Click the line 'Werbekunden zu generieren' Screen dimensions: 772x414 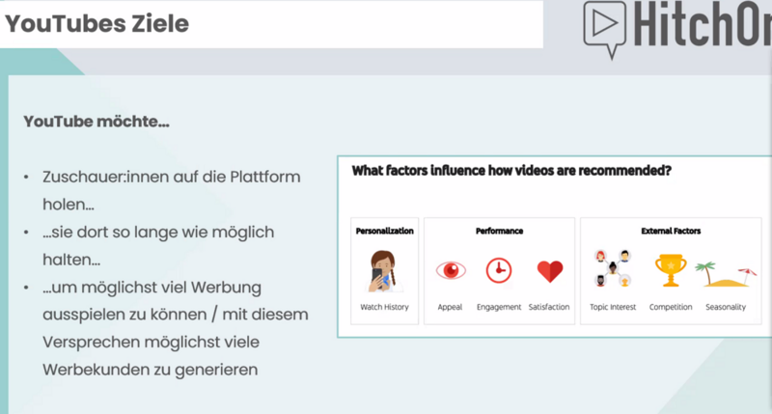(x=151, y=370)
